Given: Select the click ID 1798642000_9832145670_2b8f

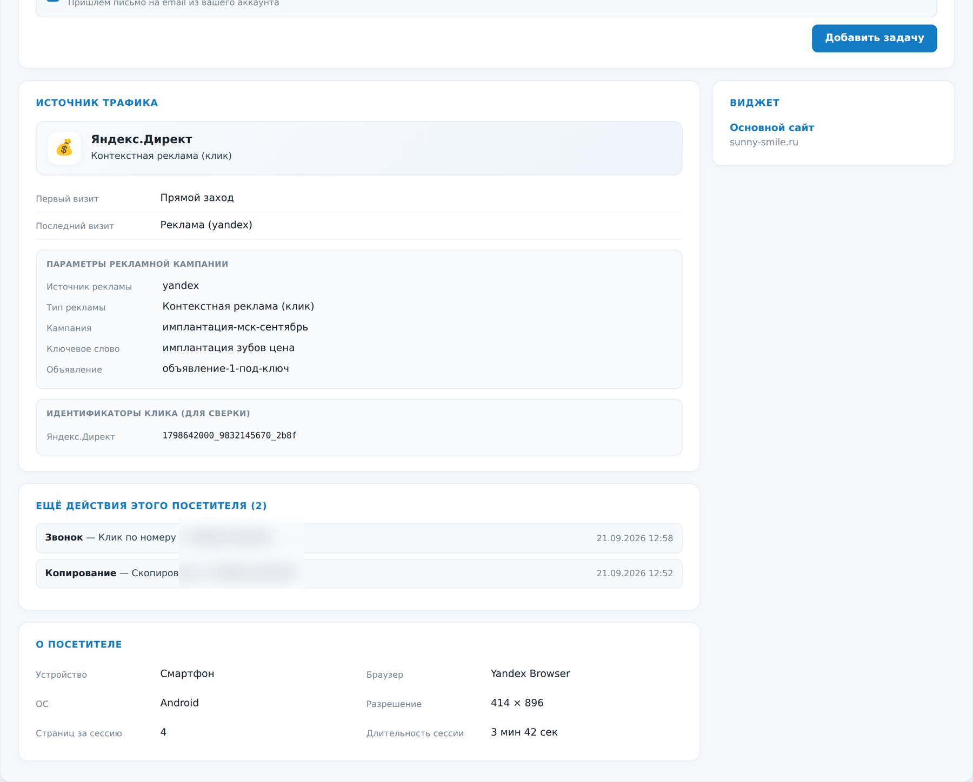Looking at the screenshot, I should pyautogui.click(x=229, y=435).
